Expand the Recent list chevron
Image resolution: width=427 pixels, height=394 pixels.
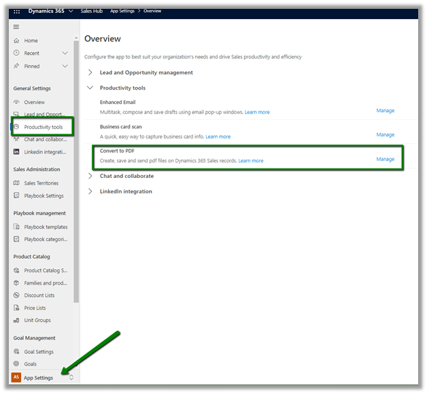(x=65, y=53)
